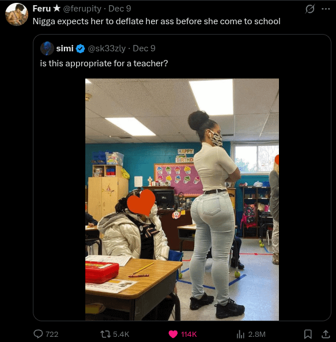Image resolution: width=336 pixels, height=342 pixels.
Task: Click the 114K likes count
Action: click(188, 334)
